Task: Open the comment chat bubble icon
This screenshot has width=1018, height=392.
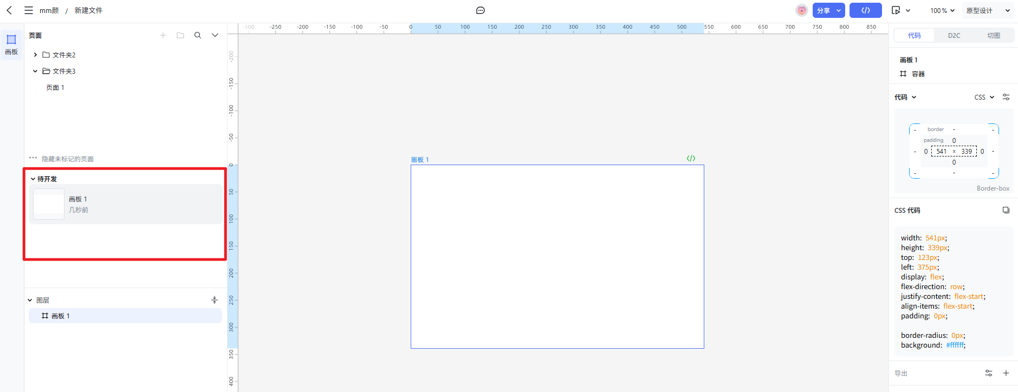Action: click(x=480, y=10)
